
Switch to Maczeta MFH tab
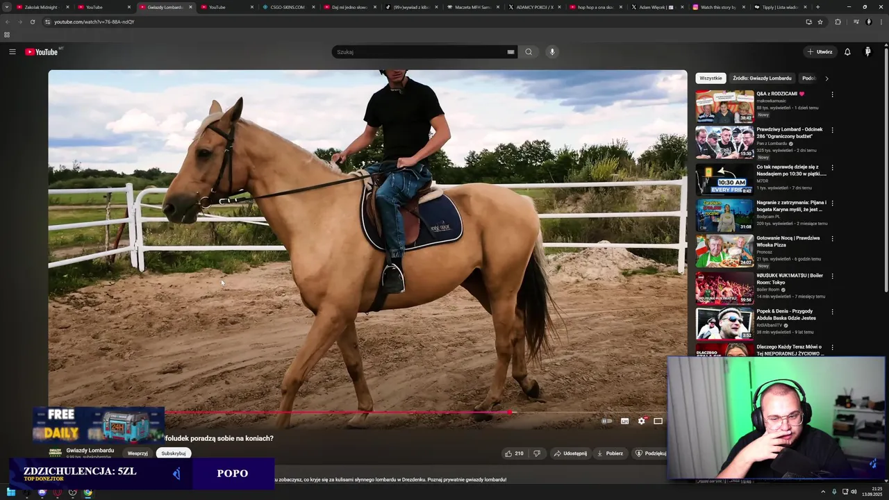tap(473, 7)
